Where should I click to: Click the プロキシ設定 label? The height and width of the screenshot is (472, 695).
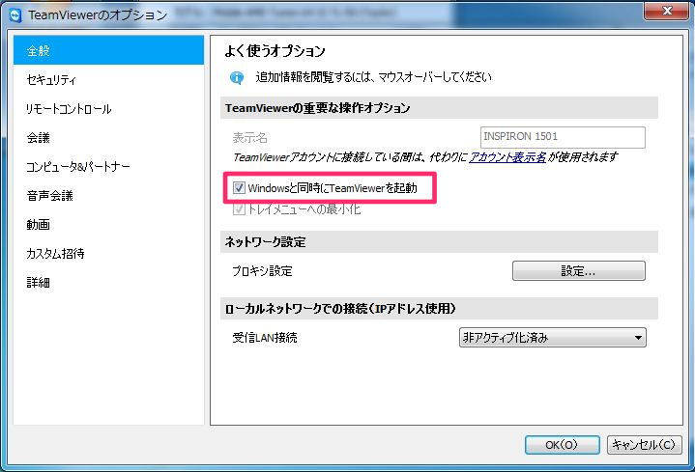point(262,271)
